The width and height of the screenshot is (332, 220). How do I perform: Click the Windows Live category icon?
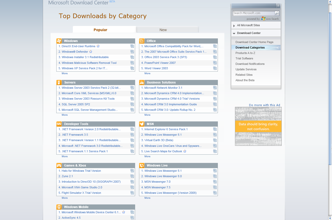[142, 166]
